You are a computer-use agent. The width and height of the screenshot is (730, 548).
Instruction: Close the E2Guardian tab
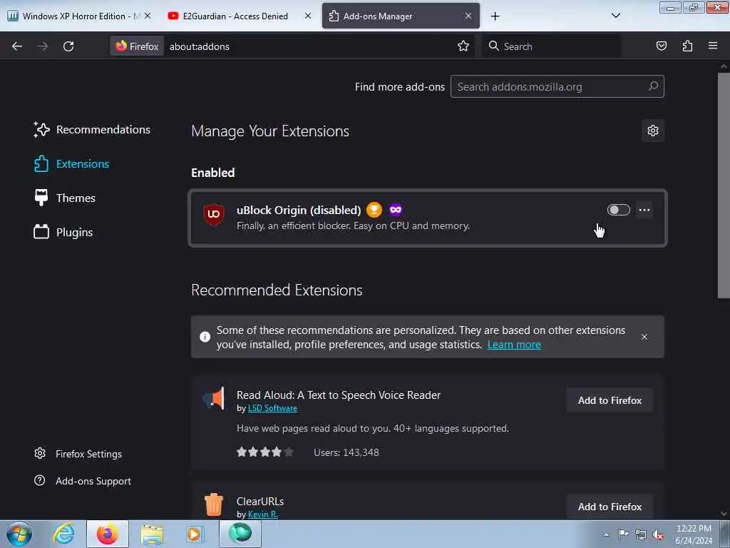click(x=308, y=16)
